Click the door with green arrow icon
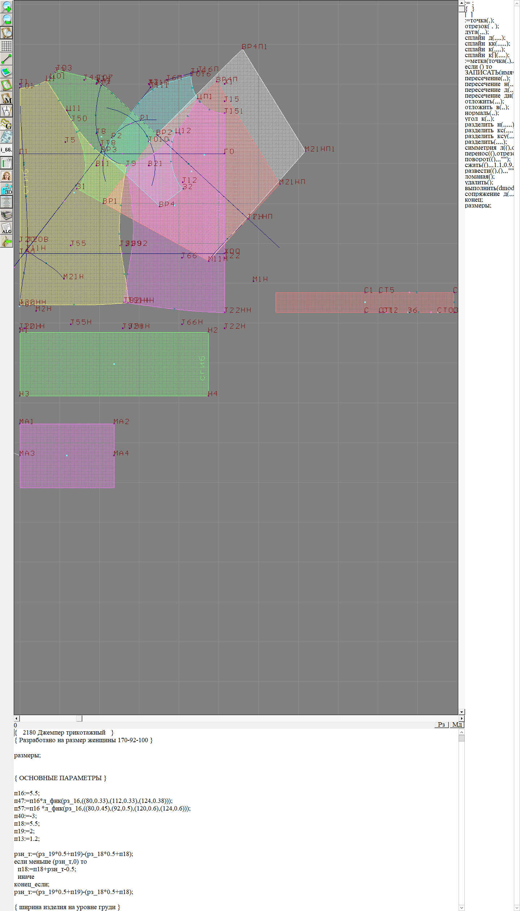Screen dimensions: 520x911 6,241
